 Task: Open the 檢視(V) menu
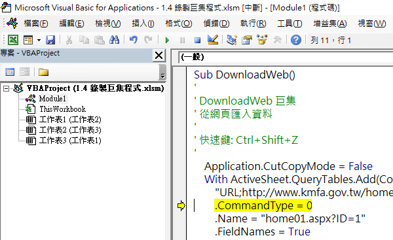click(x=108, y=24)
